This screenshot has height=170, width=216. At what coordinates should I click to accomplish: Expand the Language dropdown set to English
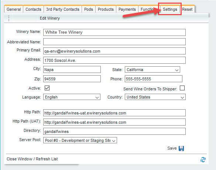coord(72,97)
